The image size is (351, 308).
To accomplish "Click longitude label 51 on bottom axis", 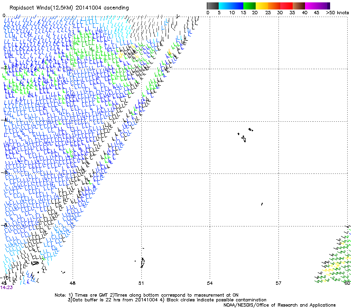I will (141, 283).
